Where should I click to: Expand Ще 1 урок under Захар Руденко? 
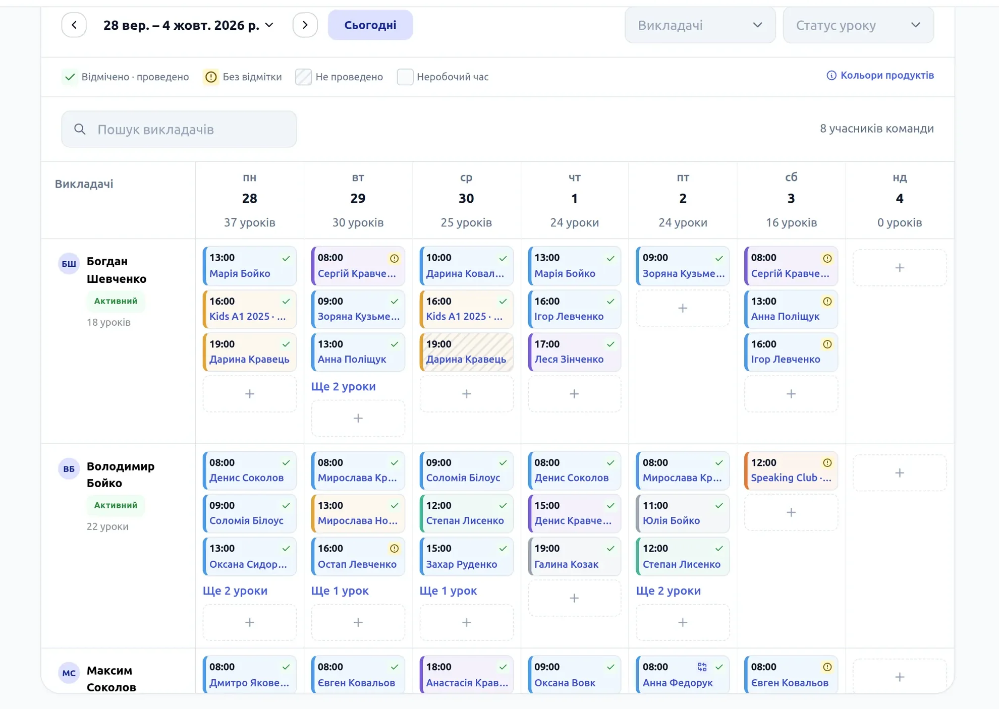[x=448, y=590]
